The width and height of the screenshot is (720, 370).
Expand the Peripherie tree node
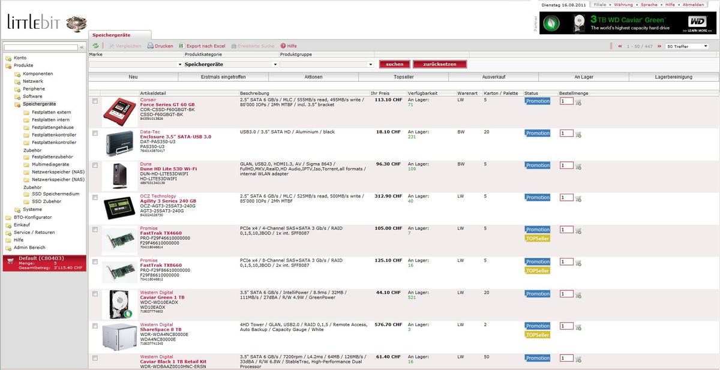(17, 89)
